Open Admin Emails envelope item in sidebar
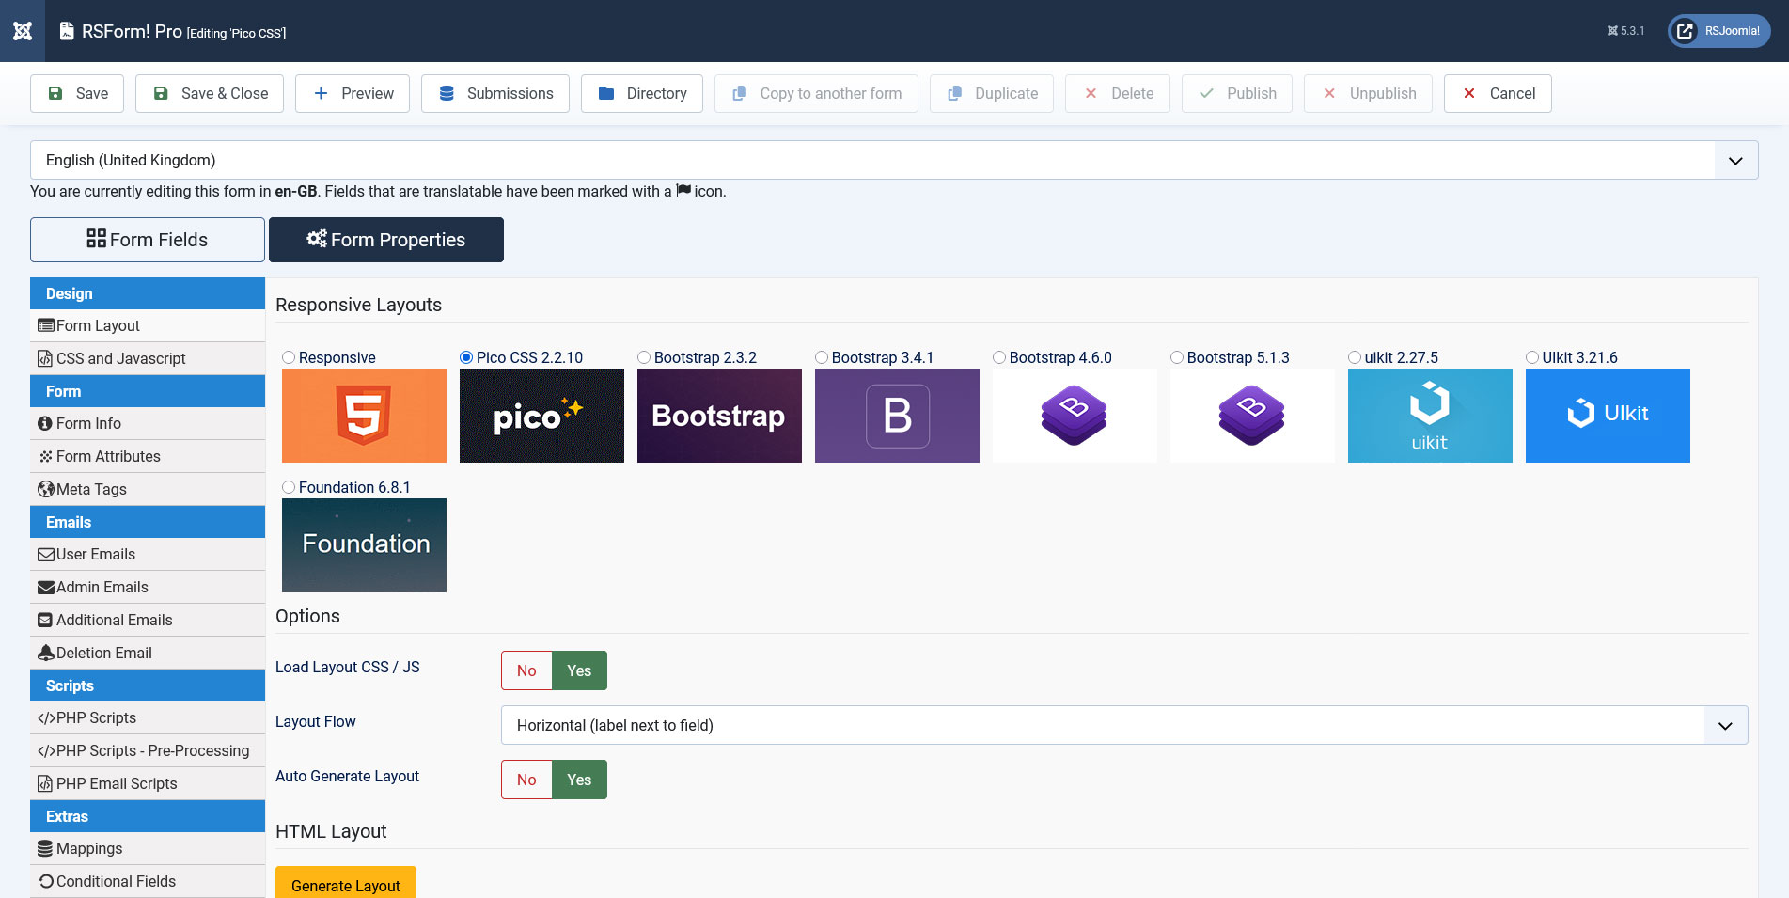This screenshot has height=898, width=1789. [x=102, y=587]
